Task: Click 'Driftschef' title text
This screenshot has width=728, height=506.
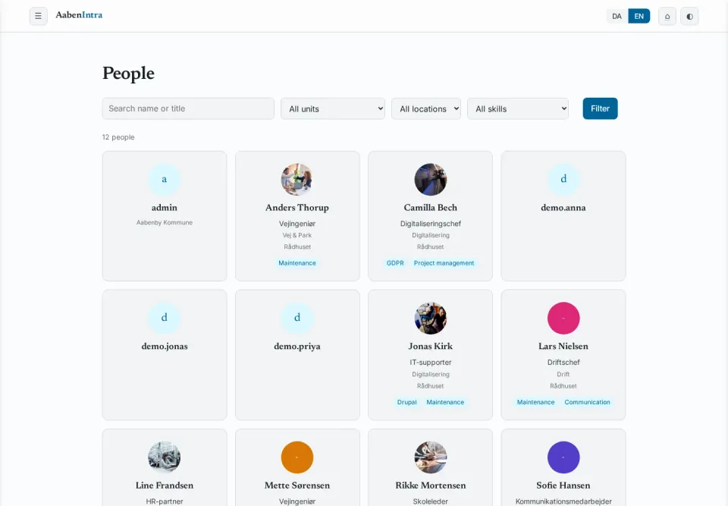Action: (563, 363)
